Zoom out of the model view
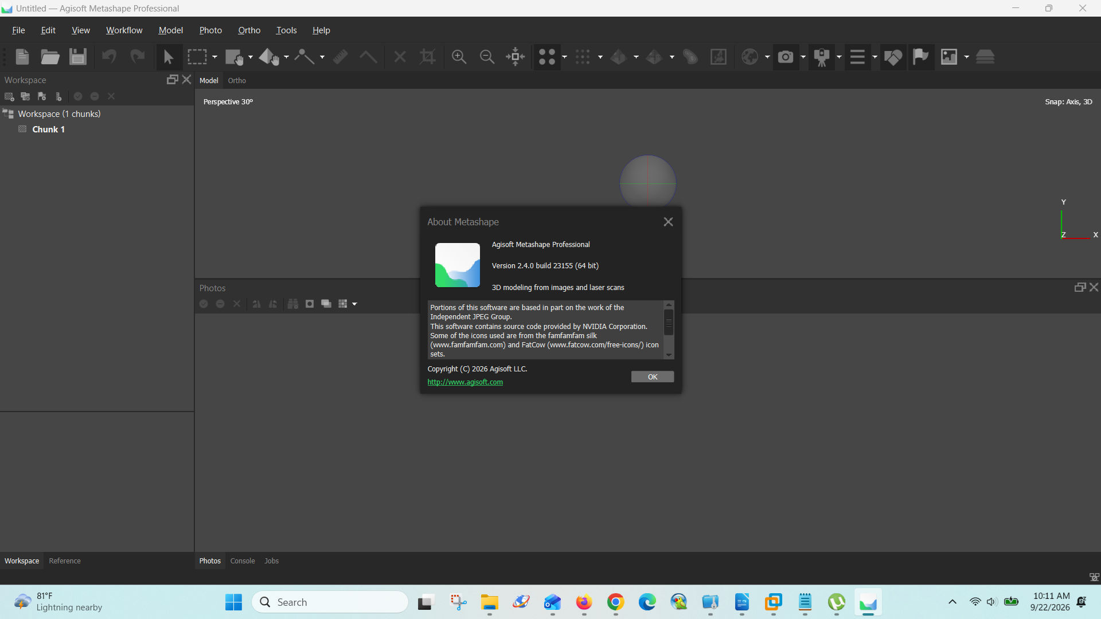Viewport: 1101px width, 619px height. 487,57
